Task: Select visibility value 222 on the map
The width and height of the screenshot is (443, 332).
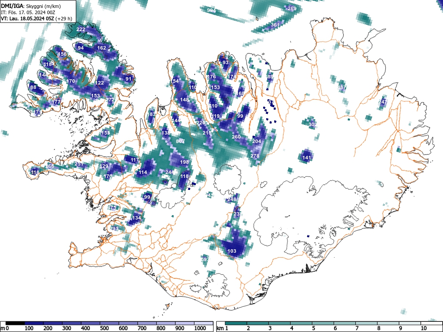Action: tap(81, 29)
